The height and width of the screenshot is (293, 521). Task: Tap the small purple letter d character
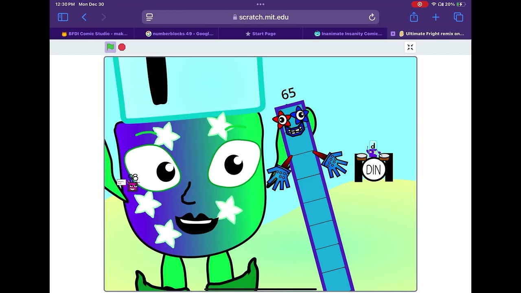point(372,150)
